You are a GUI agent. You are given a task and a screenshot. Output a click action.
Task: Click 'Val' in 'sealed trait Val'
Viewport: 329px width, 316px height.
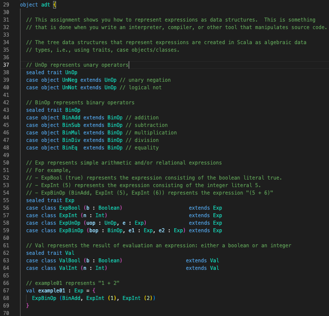(70, 253)
